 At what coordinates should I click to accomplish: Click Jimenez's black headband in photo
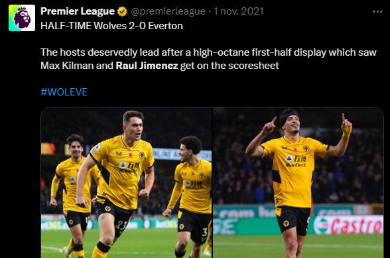(x=288, y=115)
